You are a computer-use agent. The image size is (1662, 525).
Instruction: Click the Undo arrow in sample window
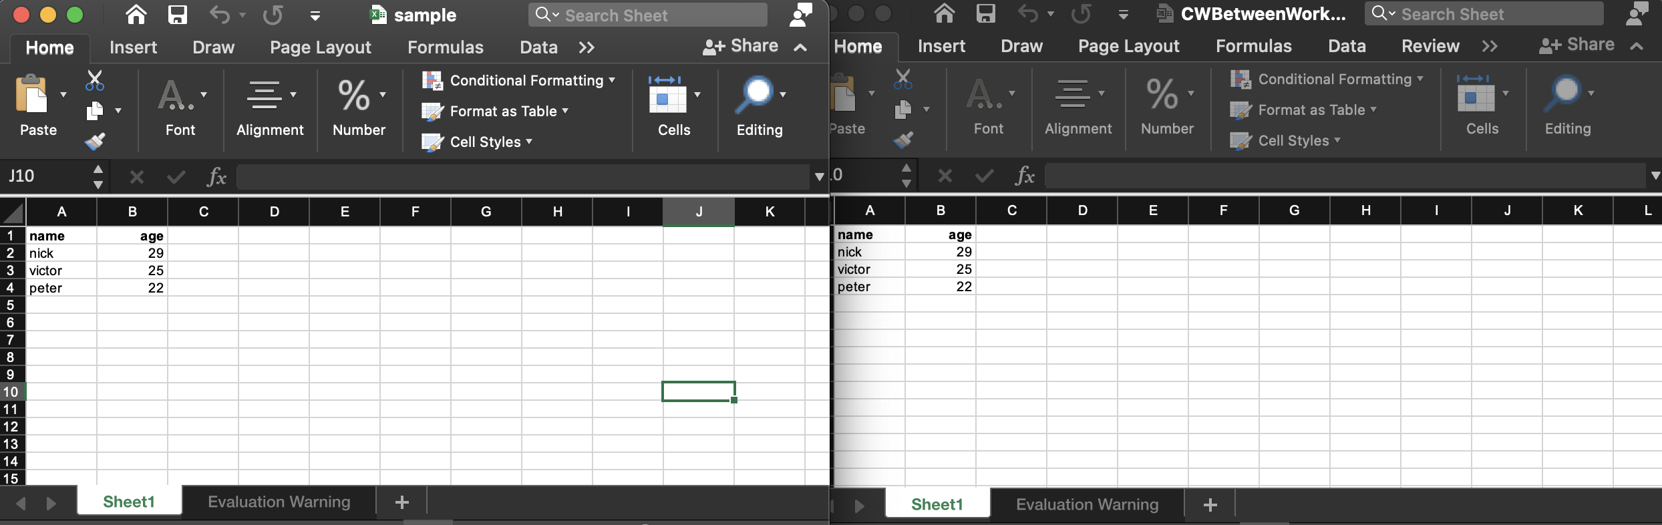pos(219,15)
